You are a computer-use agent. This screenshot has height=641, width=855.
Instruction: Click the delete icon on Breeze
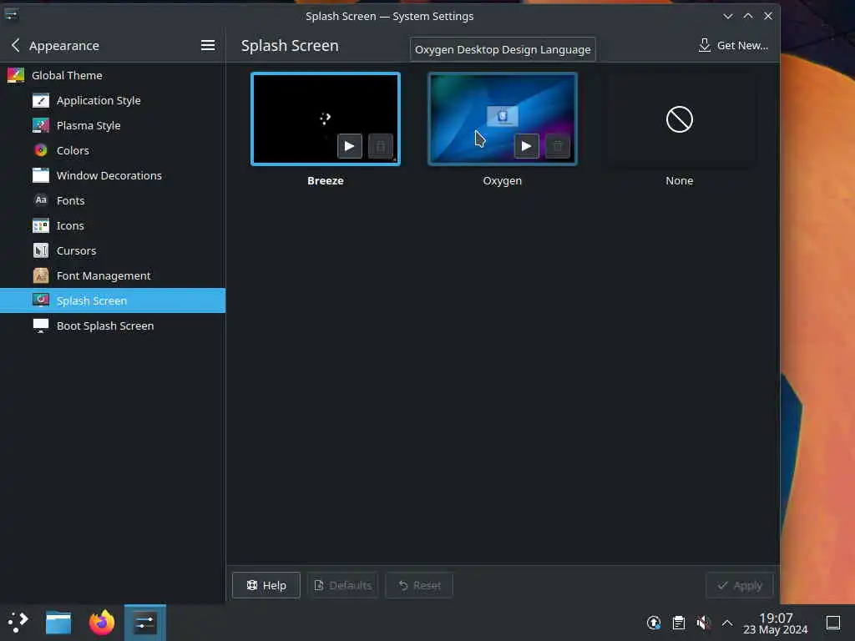(x=381, y=146)
